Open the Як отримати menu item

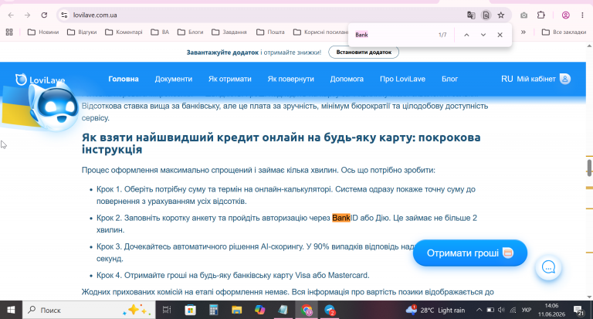click(230, 79)
